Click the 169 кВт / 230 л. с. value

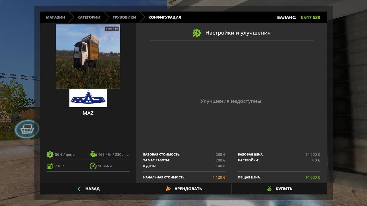coord(114,154)
